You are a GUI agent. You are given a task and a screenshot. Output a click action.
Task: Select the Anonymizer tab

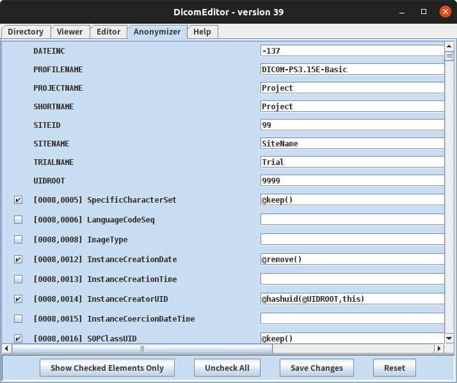[x=157, y=32]
